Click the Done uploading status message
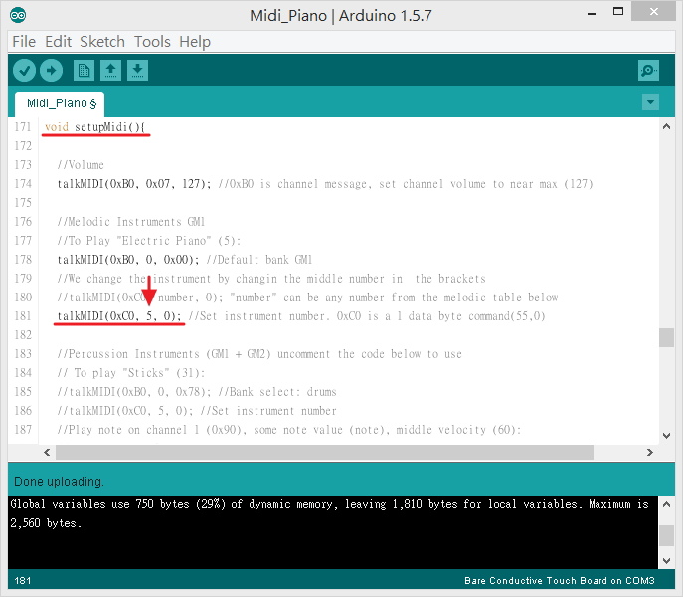This screenshot has width=683, height=597. (59, 482)
